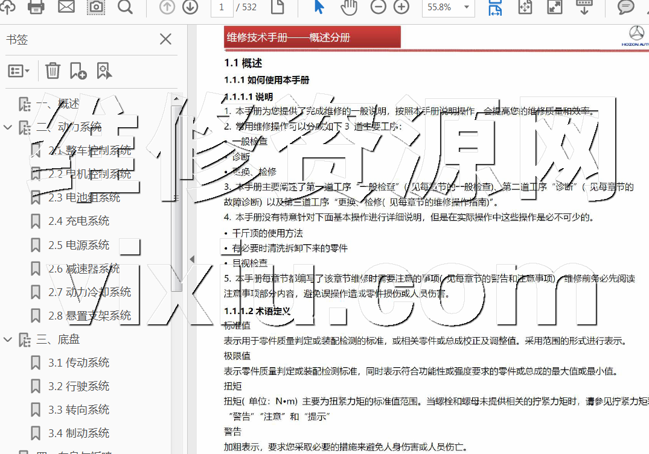Activate the selection arrow tool
Image resolution: width=649 pixels, height=454 pixels.
tap(319, 7)
